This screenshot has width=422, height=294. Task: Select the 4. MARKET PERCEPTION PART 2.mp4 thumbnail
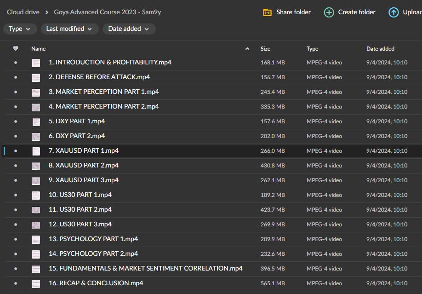tap(35, 107)
